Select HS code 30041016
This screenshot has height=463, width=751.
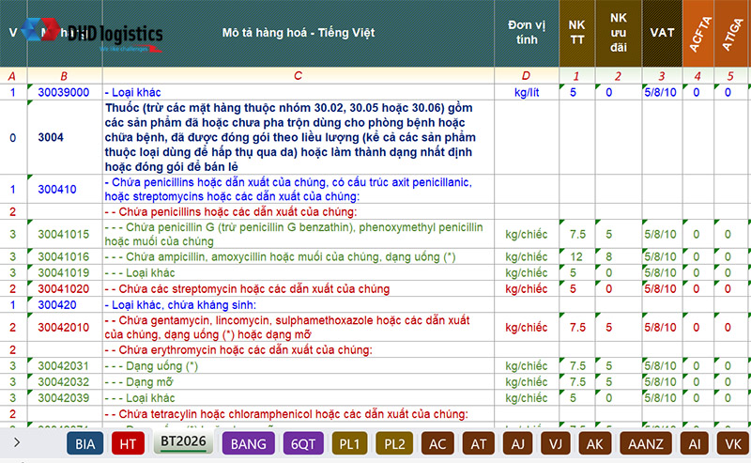click(63, 257)
